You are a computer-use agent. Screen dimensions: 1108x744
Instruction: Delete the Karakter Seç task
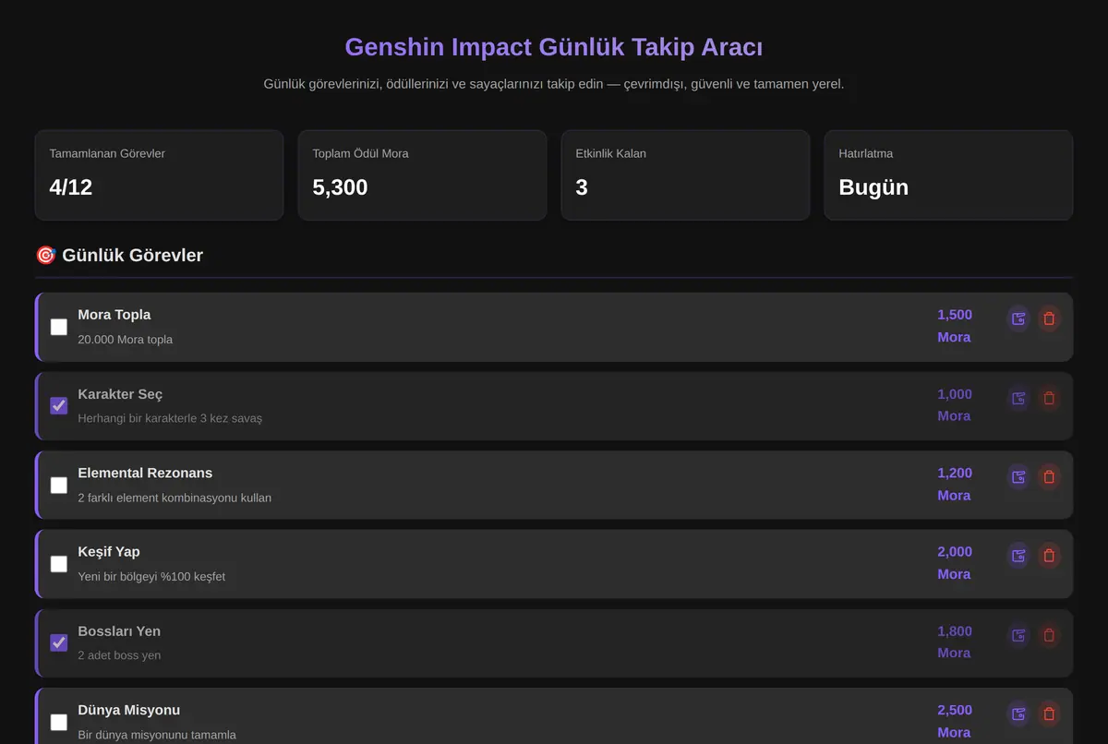point(1049,398)
